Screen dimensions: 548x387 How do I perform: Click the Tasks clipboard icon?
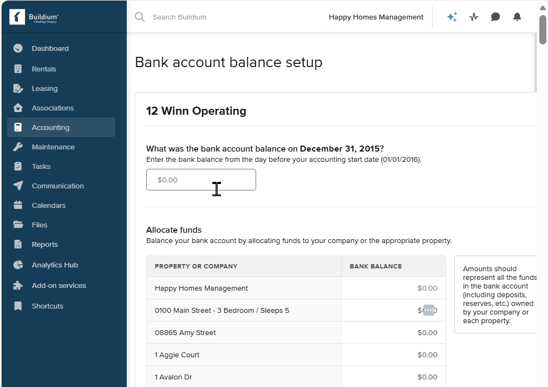(x=18, y=166)
